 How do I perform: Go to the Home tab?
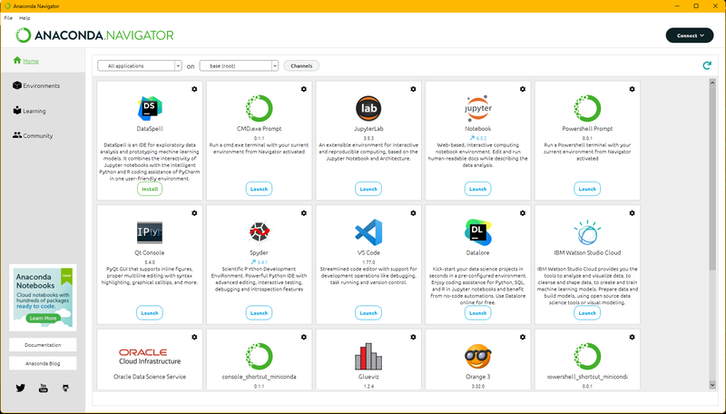(43, 61)
